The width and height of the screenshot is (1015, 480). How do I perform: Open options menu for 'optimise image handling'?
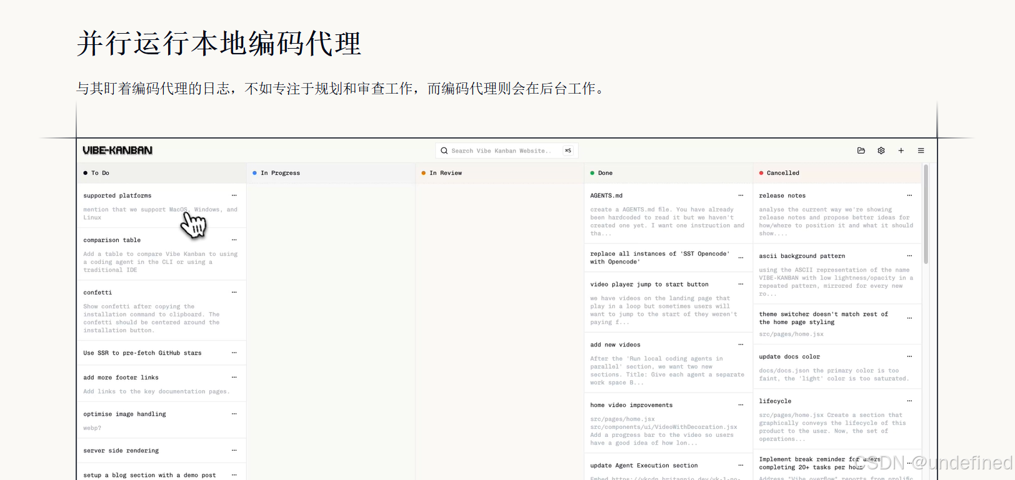pos(234,414)
